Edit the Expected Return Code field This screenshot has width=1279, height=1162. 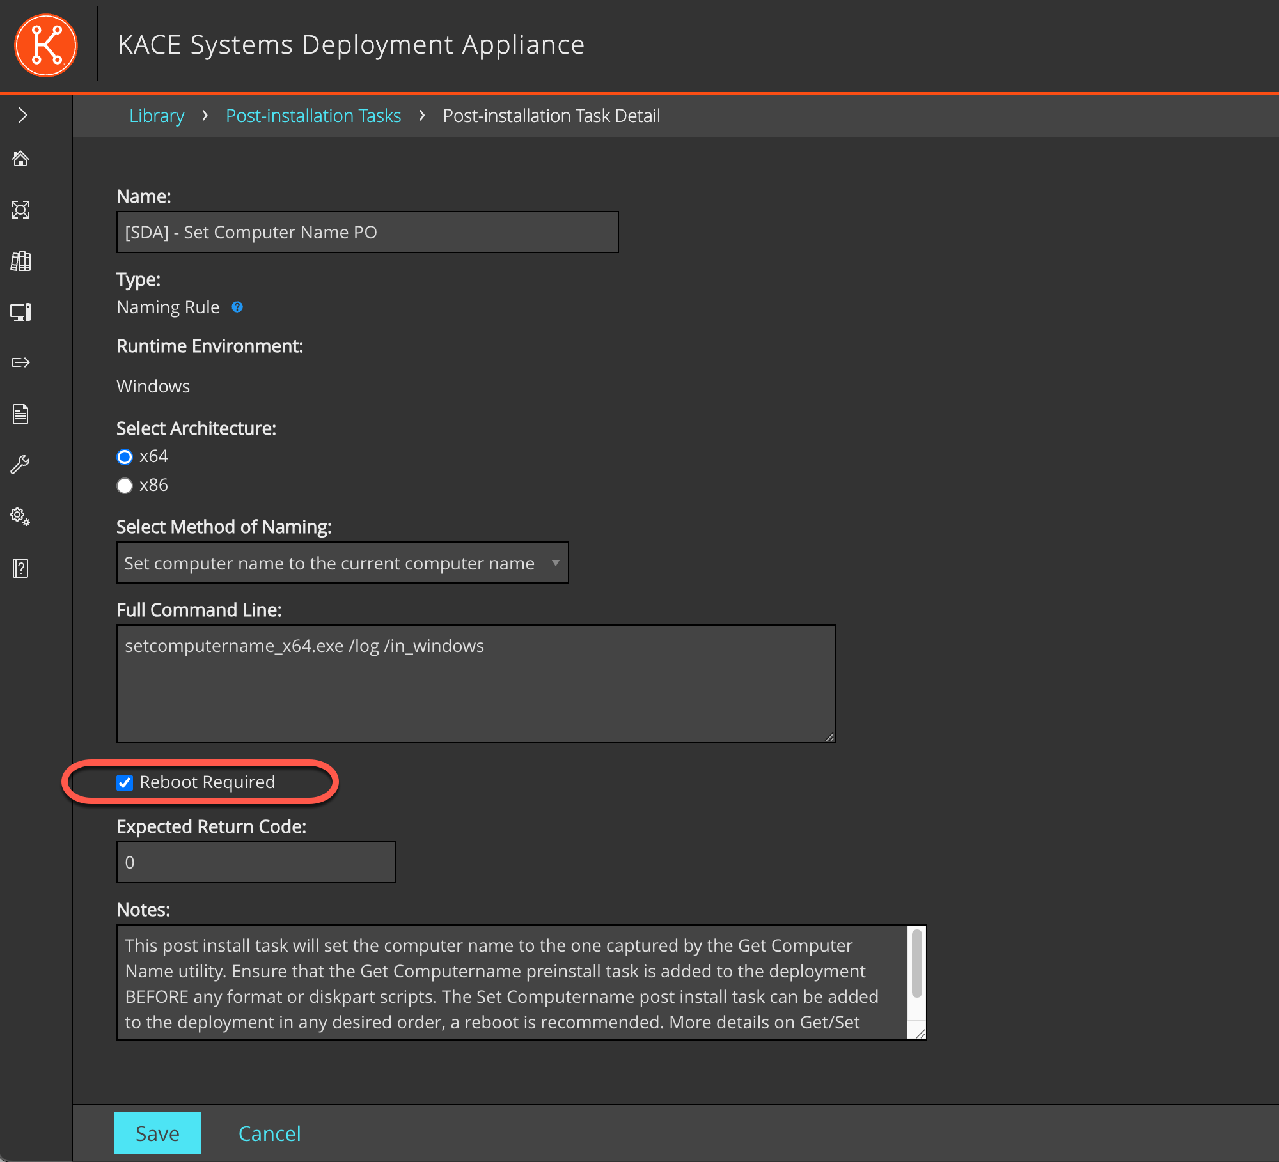256,862
